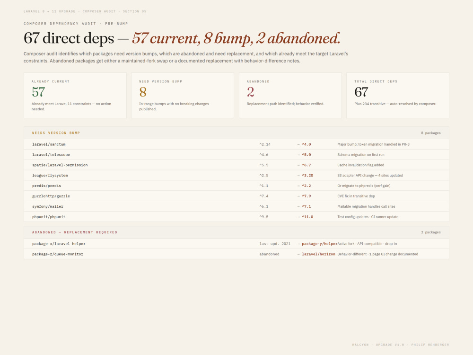
Task: Click the 'ABANDONED — REPLACEMENT REQUIRED' section header
Action: point(75,232)
